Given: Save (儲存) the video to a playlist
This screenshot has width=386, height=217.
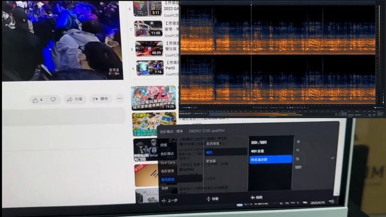Looking at the screenshot, I should tap(101, 99).
